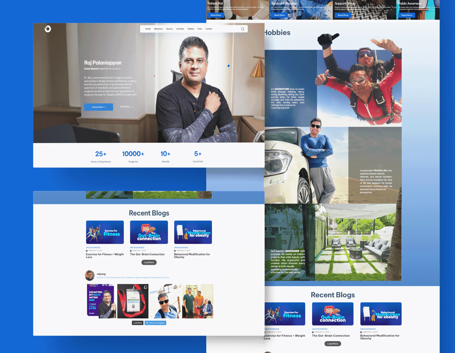Screen dimensions: 455x353
Task: Open search using the magnifier icon
Action: click(243, 29)
